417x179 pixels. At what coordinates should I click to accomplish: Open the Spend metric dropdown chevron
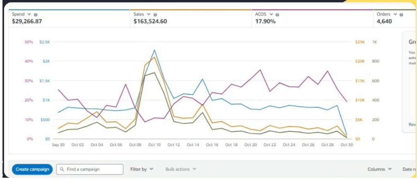pos(29,14)
